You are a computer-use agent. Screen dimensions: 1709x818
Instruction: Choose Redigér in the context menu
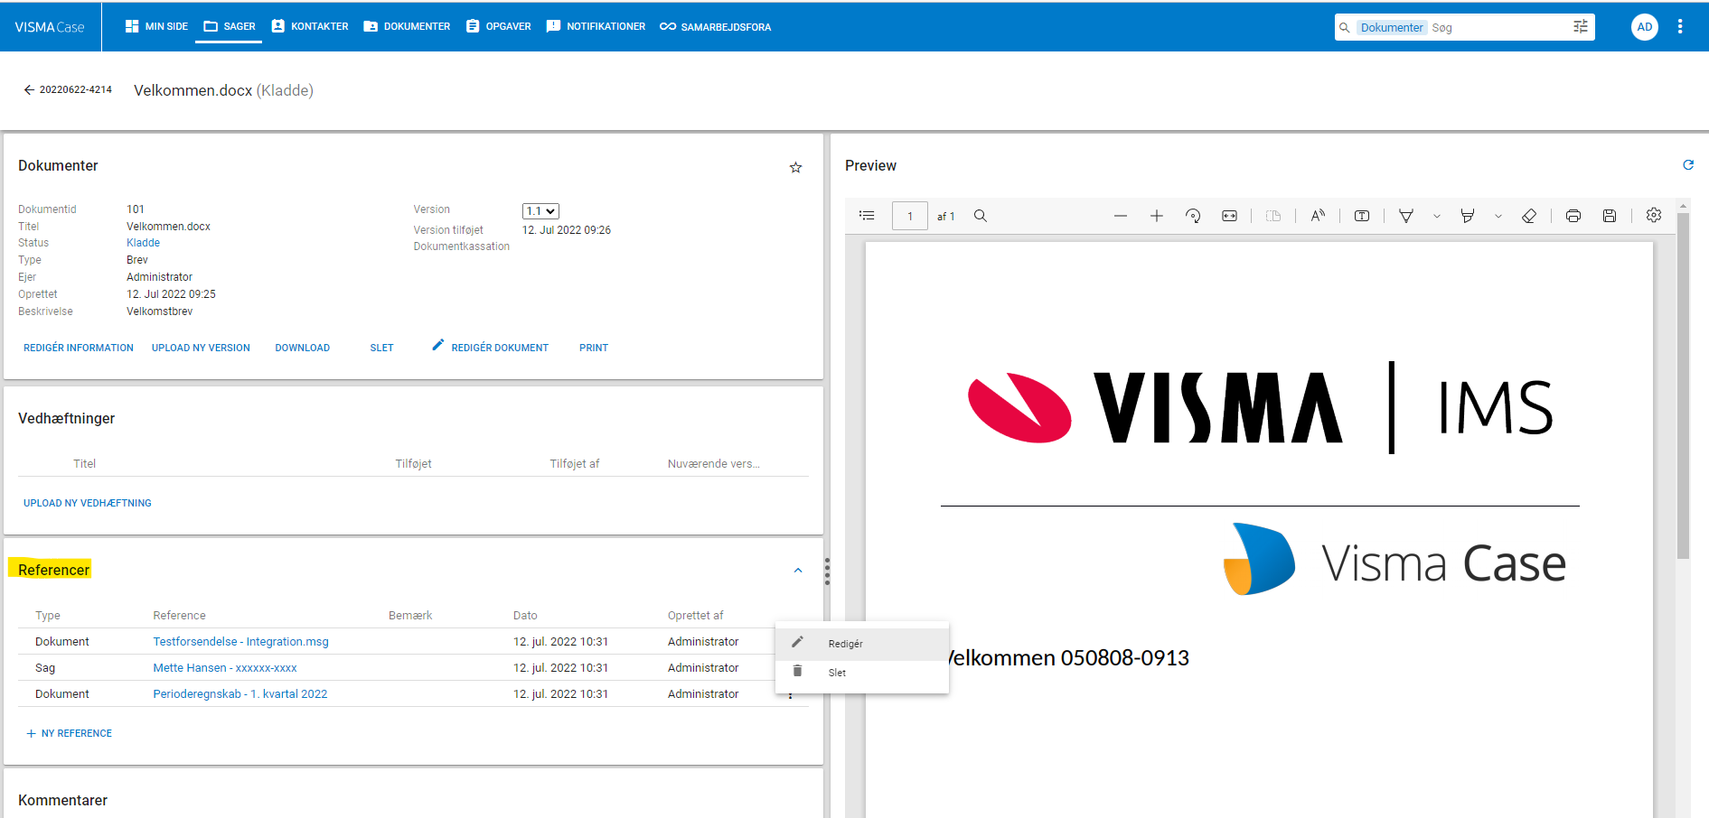coord(862,644)
